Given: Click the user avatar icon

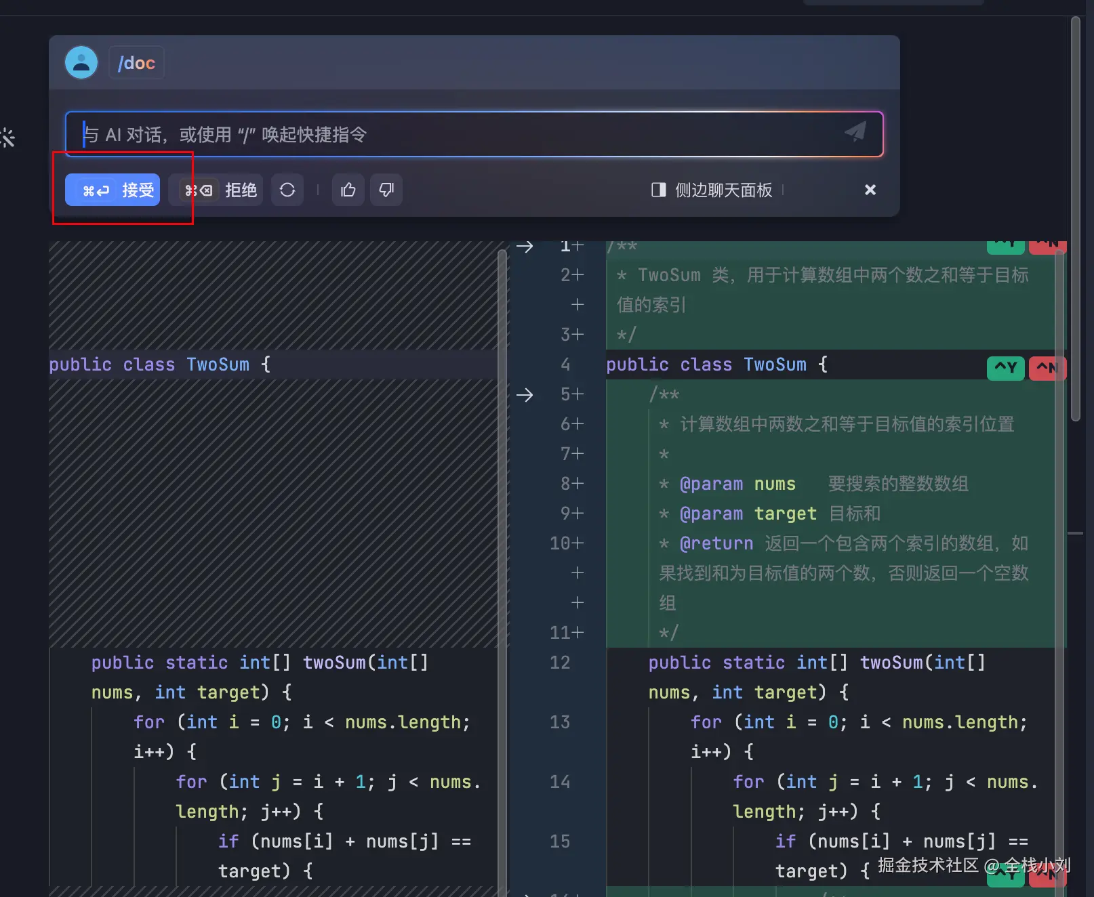Looking at the screenshot, I should (x=81, y=62).
